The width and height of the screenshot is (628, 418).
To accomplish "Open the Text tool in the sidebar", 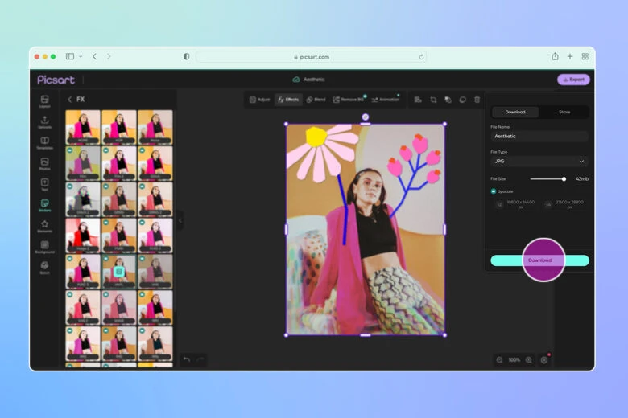I will coord(44,184).
